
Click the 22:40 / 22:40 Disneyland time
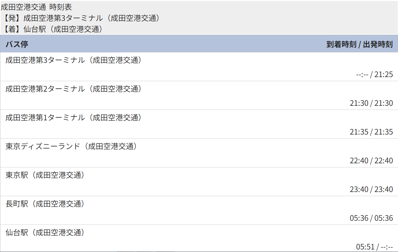(371, 161)
